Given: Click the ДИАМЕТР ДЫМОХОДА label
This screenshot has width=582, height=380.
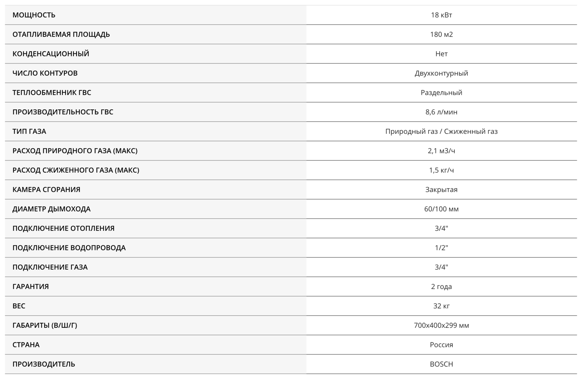Looking at the screenshot, I should (x=52, y=209).
